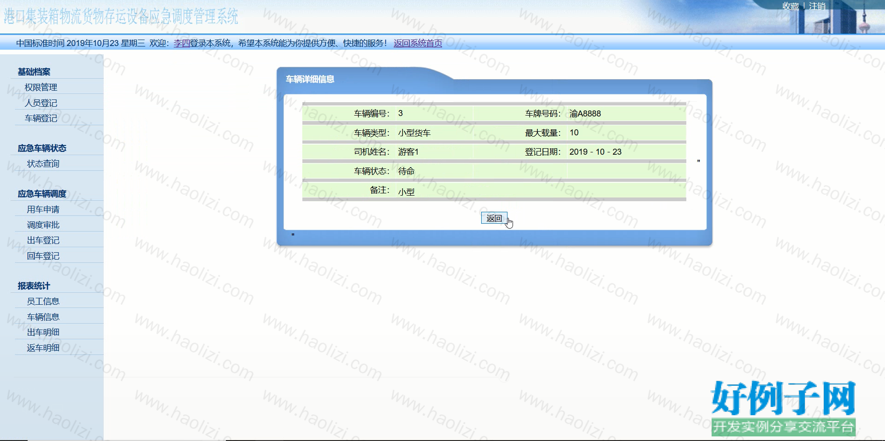The image size is (885, 441).
Task: Click the 车牌号码: label
Action: 543,114
